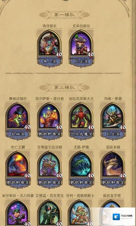Open the 米尔菲丝·法力风暴 hero portrait
The width and height of the screenshot is (136, 226).
(x=18, y=213)
